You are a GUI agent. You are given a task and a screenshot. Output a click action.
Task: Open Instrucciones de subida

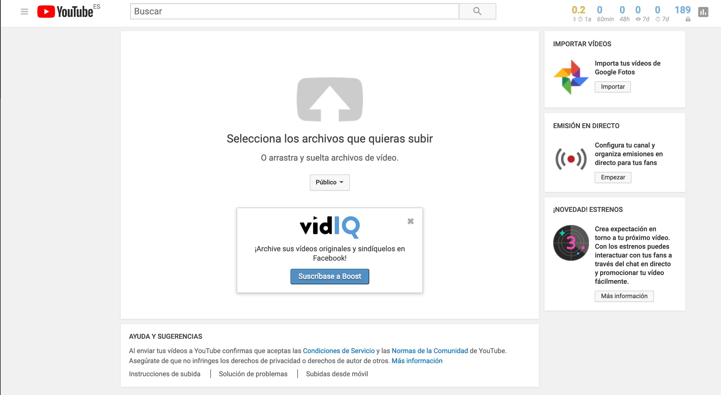tap(165, 374)
